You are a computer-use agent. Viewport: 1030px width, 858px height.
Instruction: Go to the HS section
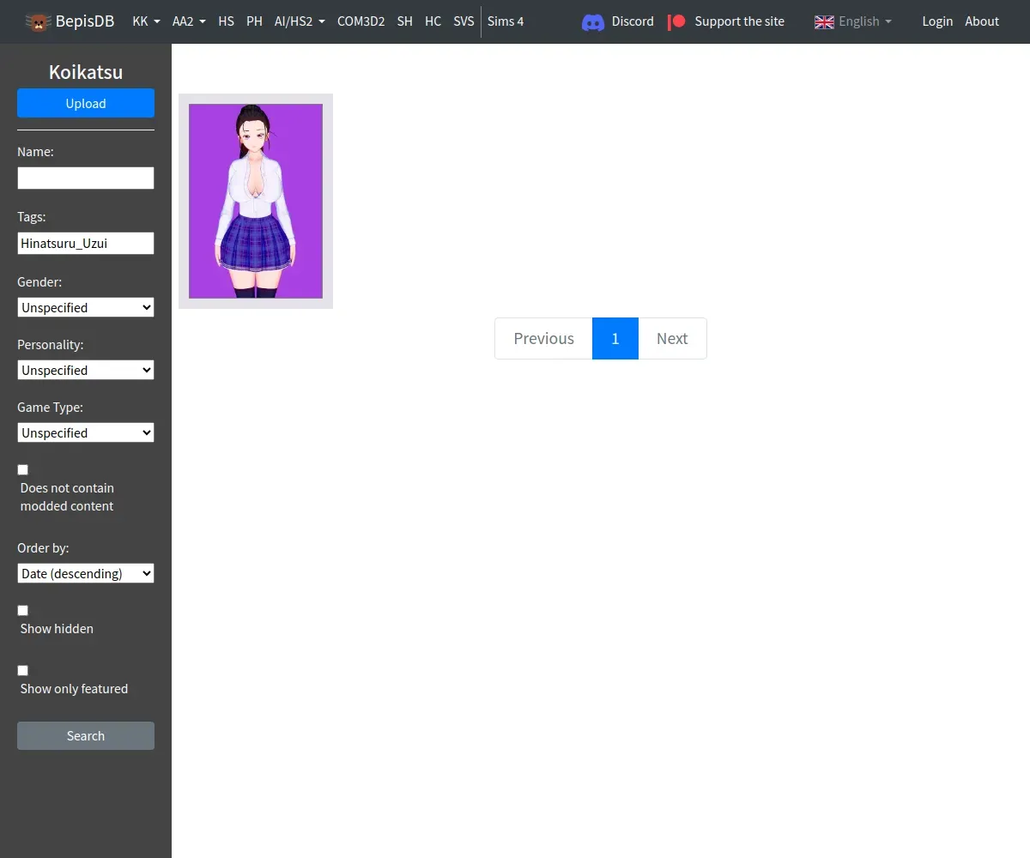click(226, 21)
